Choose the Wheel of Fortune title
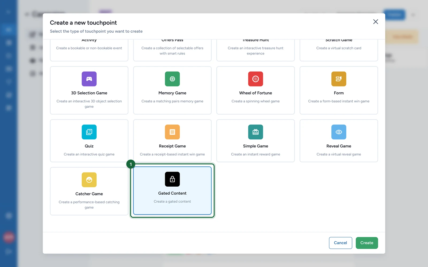This screenshot has height=267, width=428. (x=255, y=93)
